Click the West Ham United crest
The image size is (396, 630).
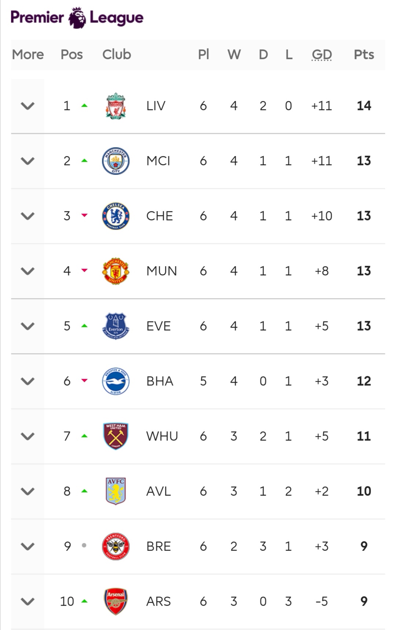[115, 436]
